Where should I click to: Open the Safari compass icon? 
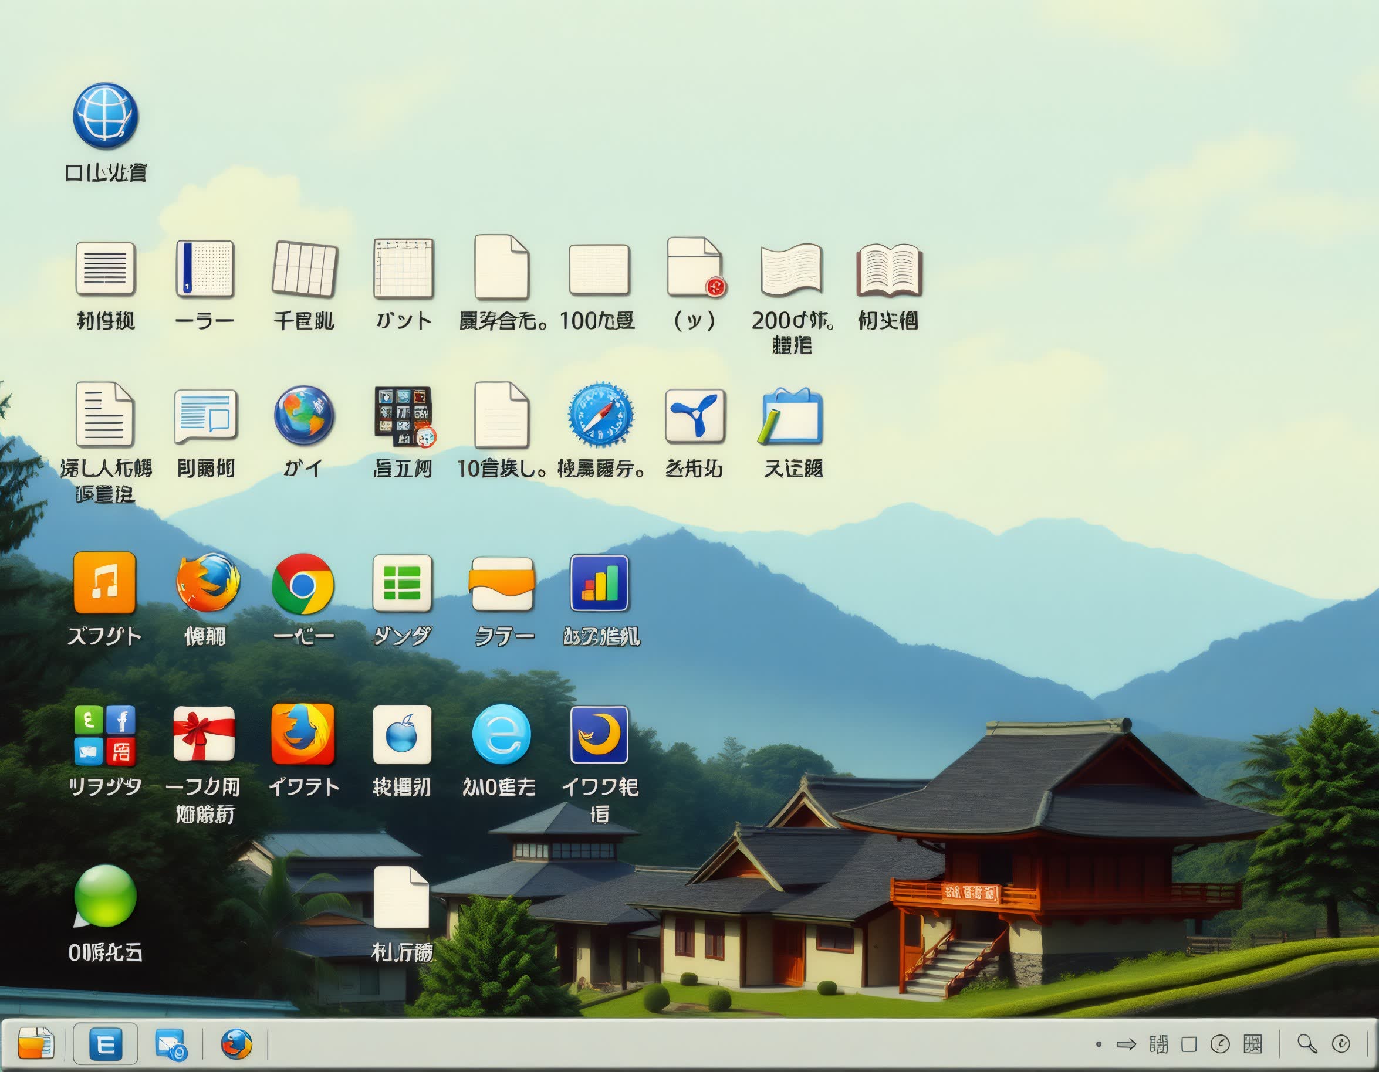(x=600, y=415)
